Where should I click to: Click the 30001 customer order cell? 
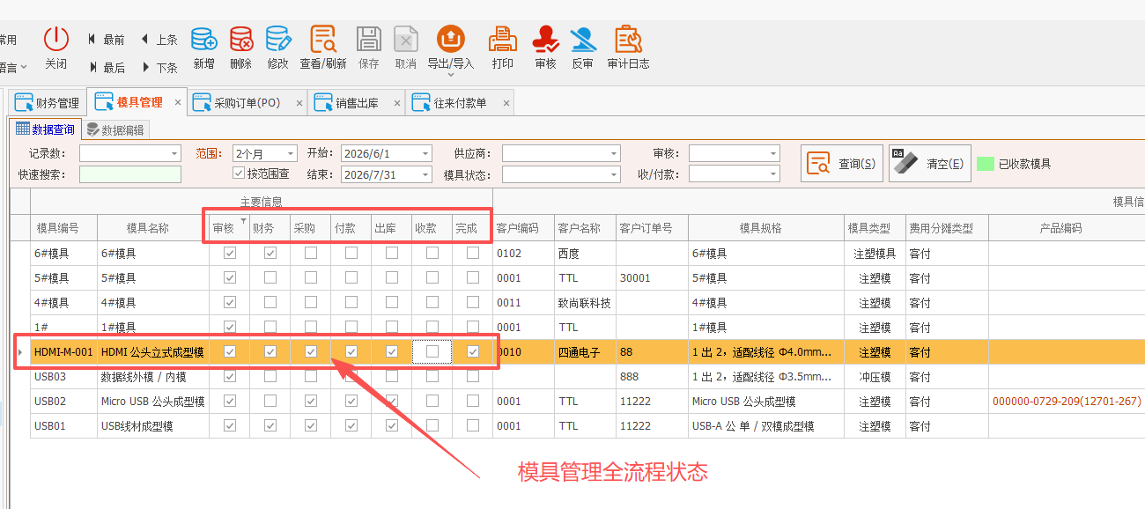pyautogui.click(x=651, y=278)
